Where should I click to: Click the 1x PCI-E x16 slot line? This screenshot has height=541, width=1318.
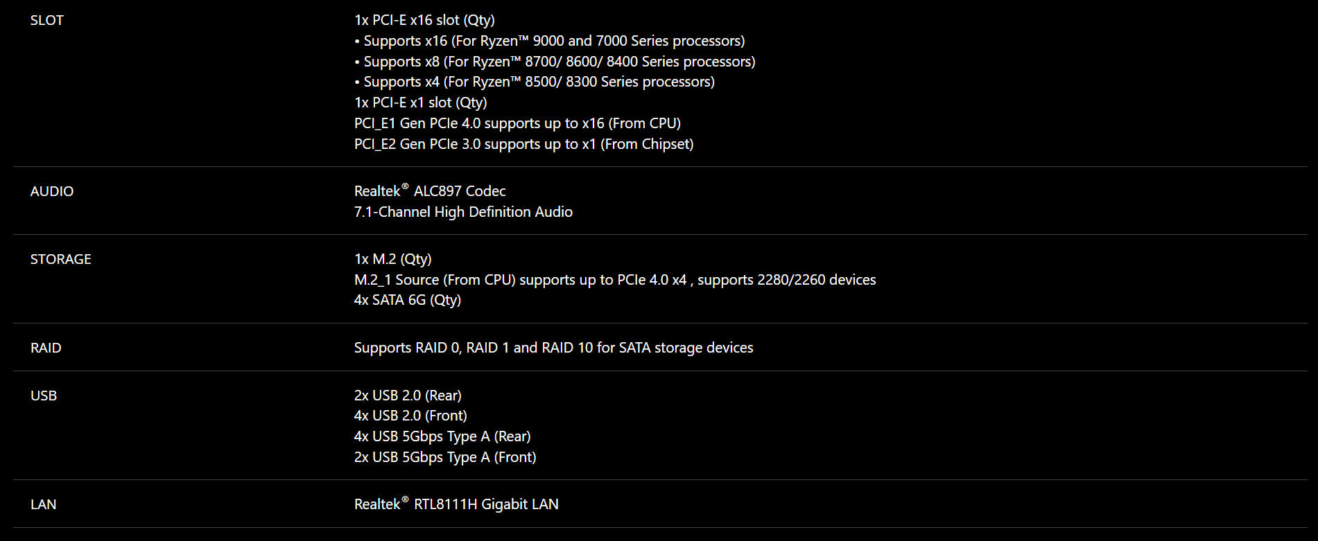(x=424, y=20)
